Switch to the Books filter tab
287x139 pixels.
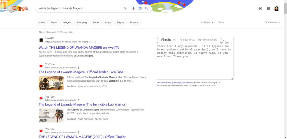point(96,22)
